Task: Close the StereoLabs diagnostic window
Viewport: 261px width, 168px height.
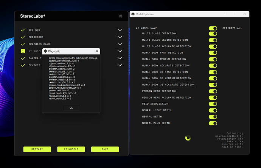Action: pyautogui.click(x=120, y=16)
